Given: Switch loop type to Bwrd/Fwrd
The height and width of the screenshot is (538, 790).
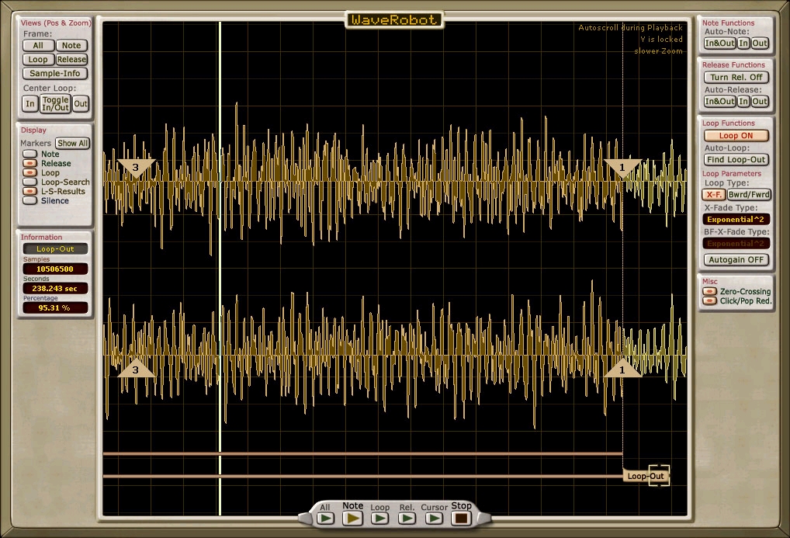Looking at the screenshot, I should (749, 195).
